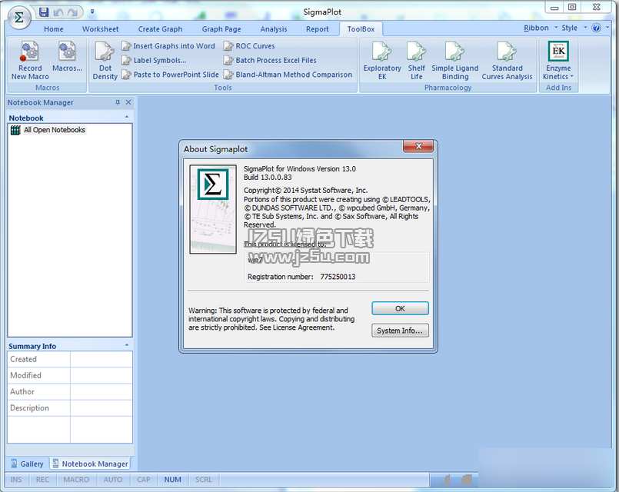Open System Info... from About dialog
This screenshot has width=619, height=492.
pos(400,331)
